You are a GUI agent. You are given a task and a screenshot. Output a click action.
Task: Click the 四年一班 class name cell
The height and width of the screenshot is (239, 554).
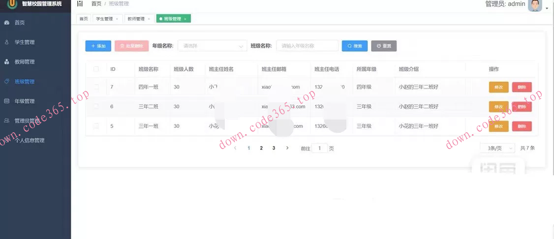click(149, 87)
